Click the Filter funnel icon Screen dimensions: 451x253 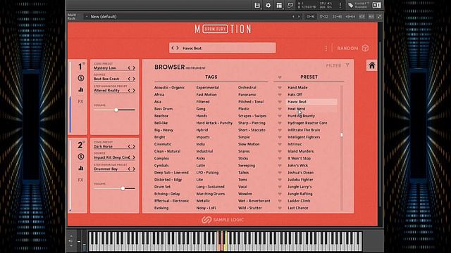point(347,65)
